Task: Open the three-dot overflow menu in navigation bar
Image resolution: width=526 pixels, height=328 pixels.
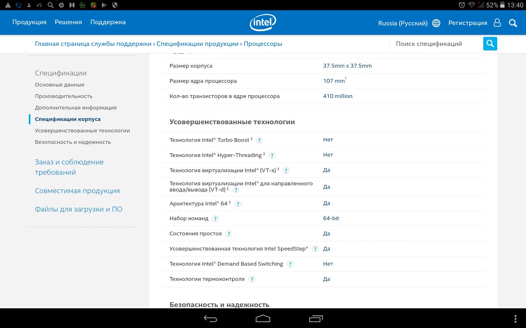Action: (x=516, y=319)
